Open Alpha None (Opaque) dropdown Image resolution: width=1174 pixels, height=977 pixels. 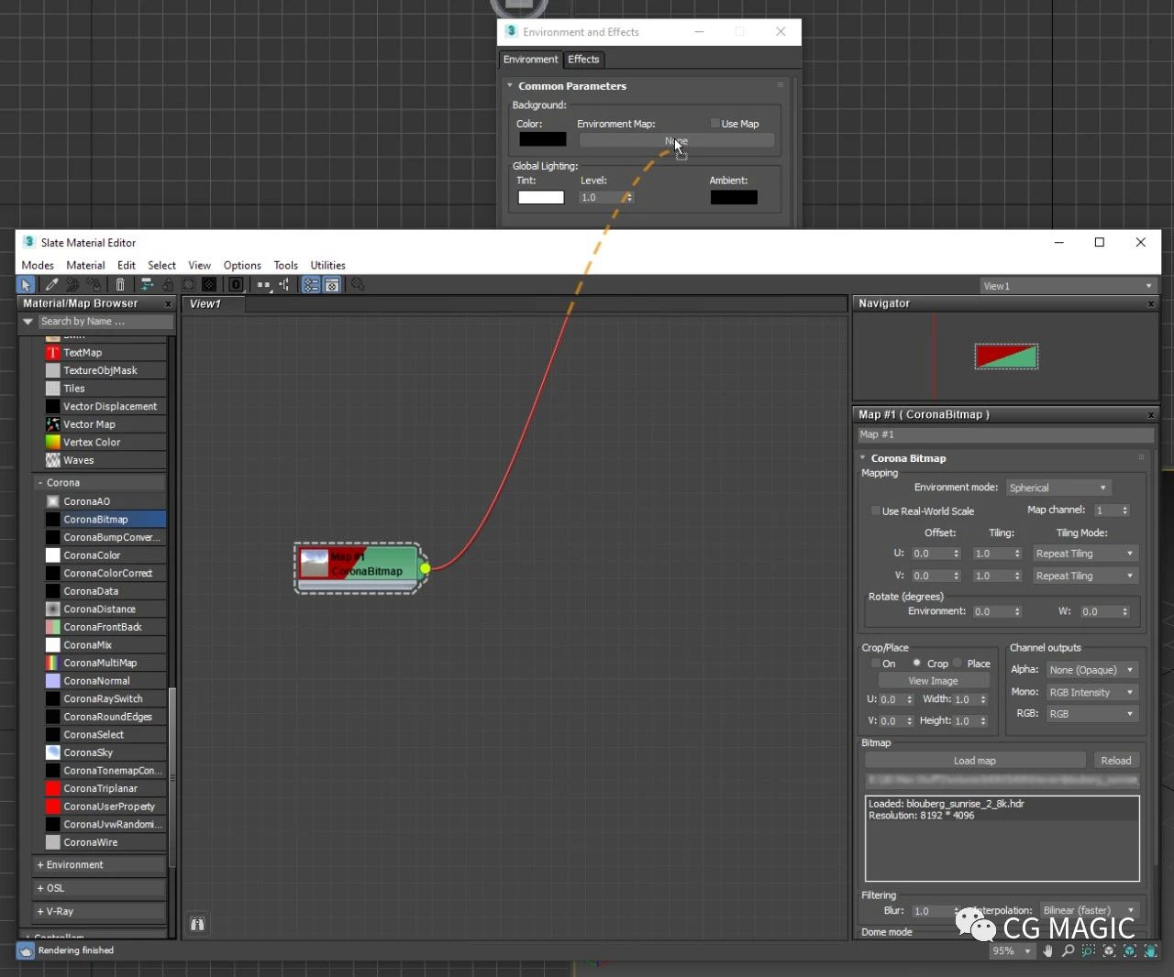[x=1092, y=670]
